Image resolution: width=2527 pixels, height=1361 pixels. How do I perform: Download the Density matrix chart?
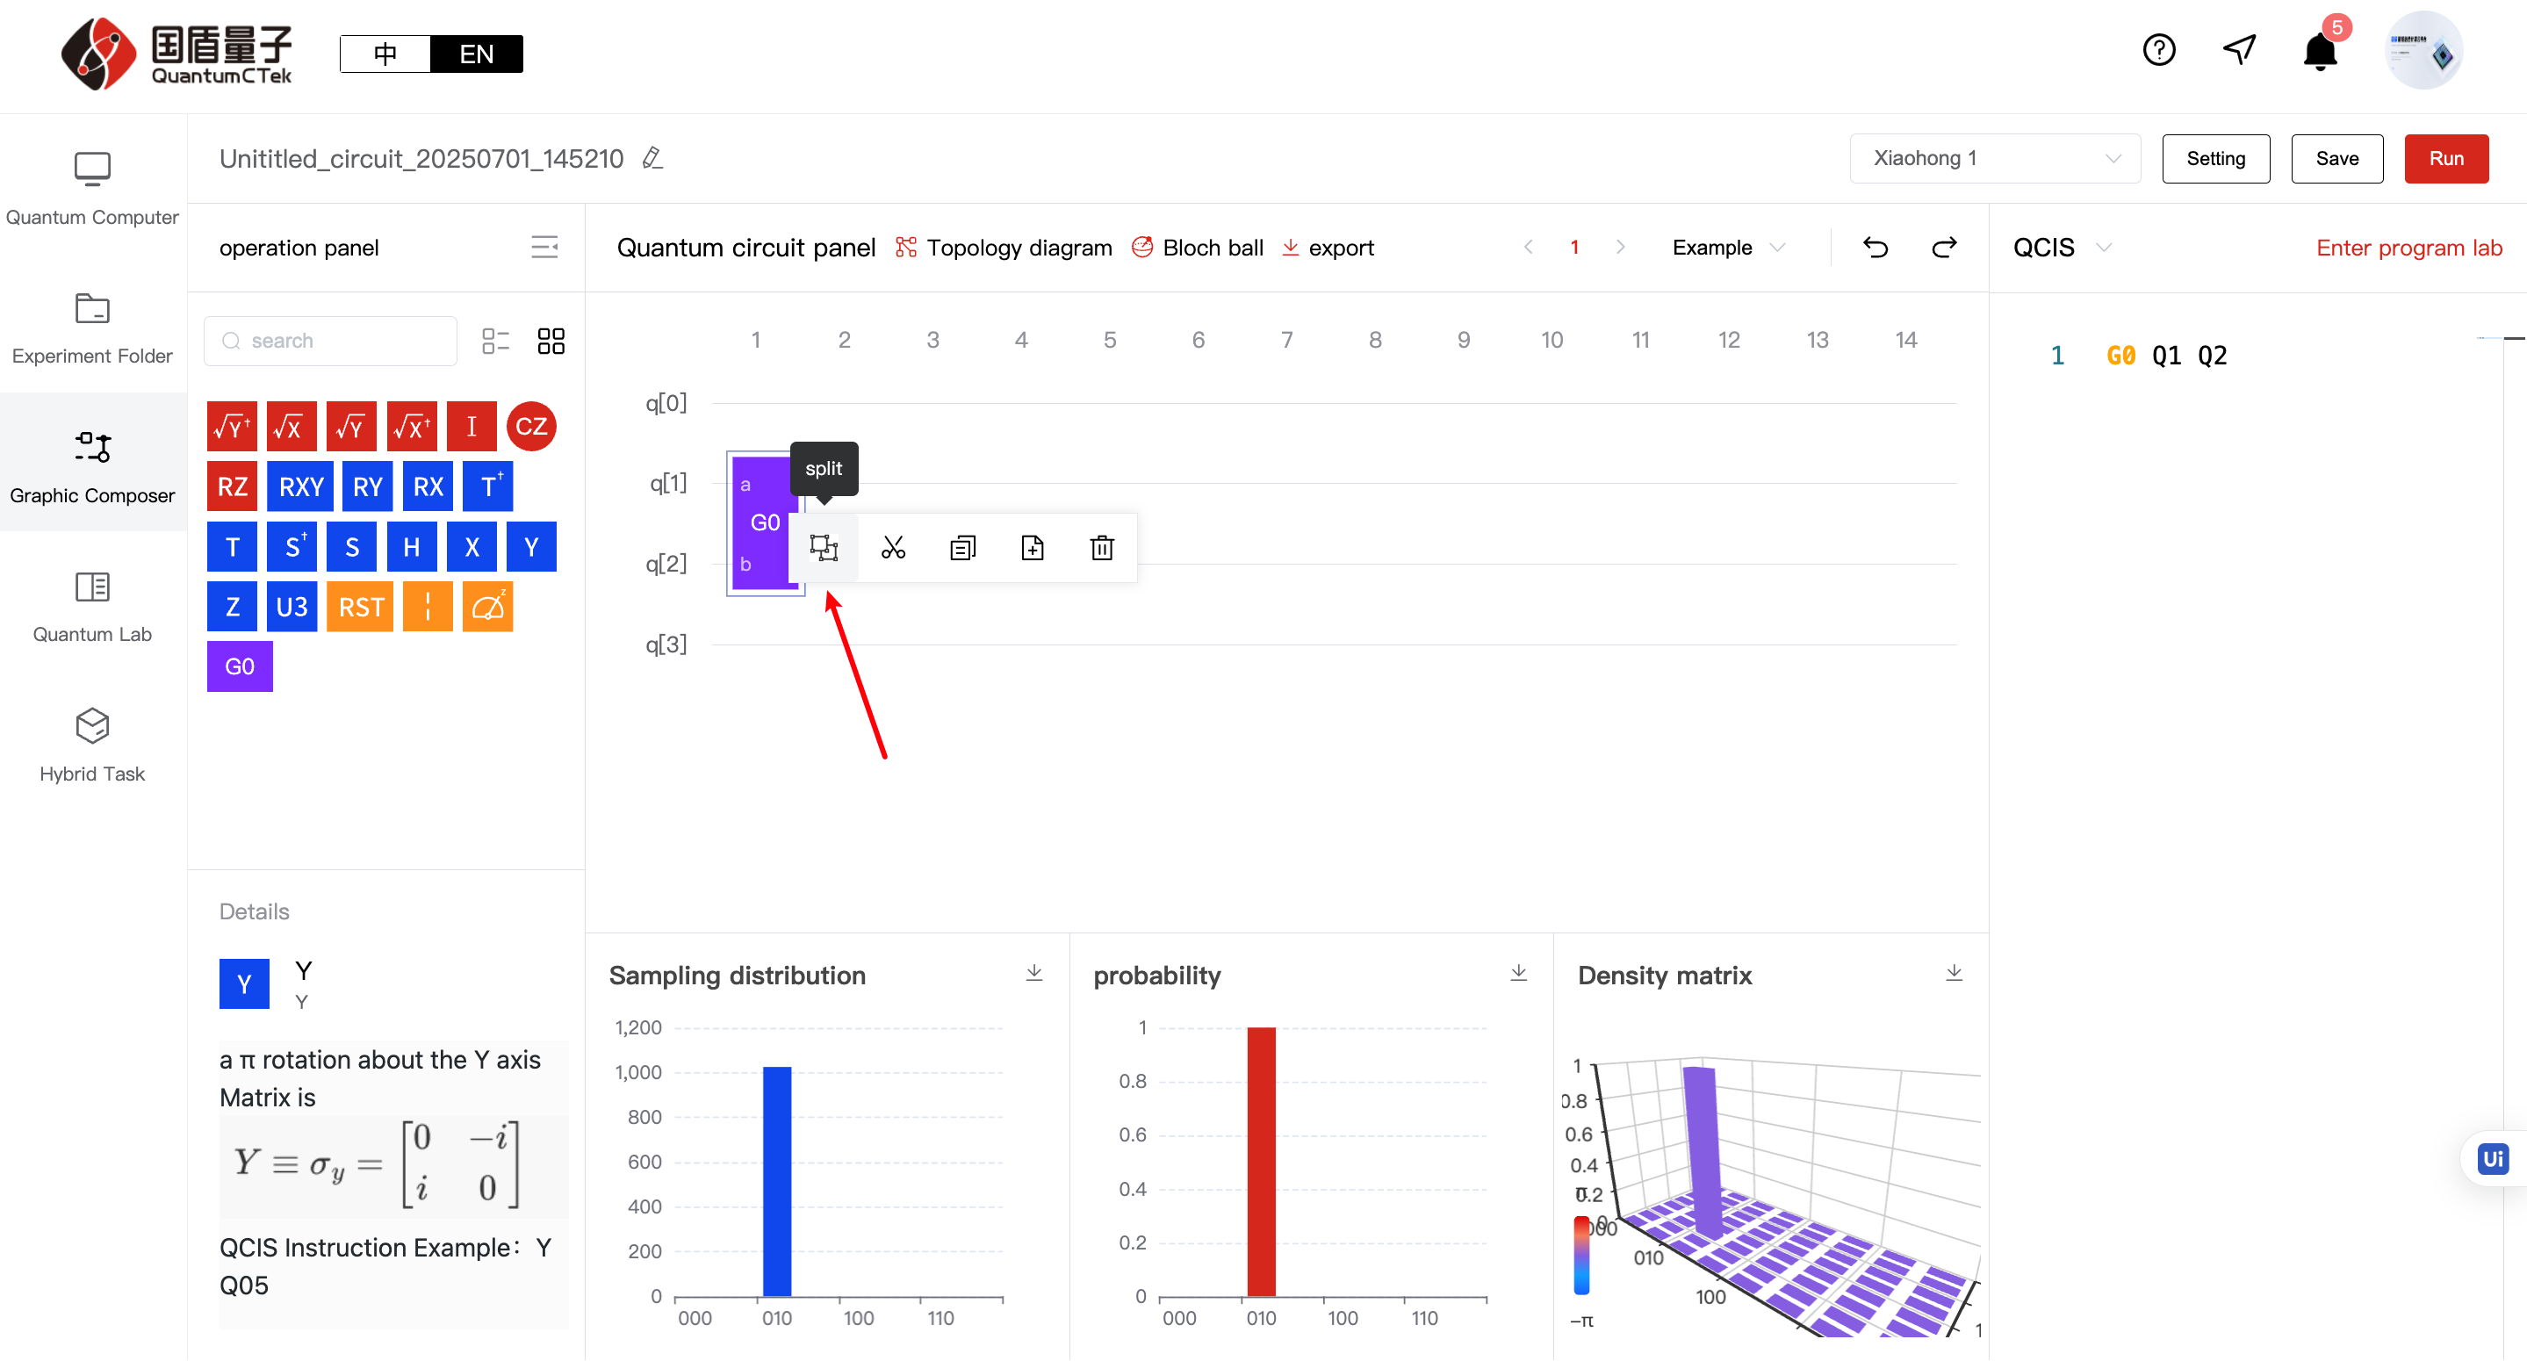tap(1955, 972)
